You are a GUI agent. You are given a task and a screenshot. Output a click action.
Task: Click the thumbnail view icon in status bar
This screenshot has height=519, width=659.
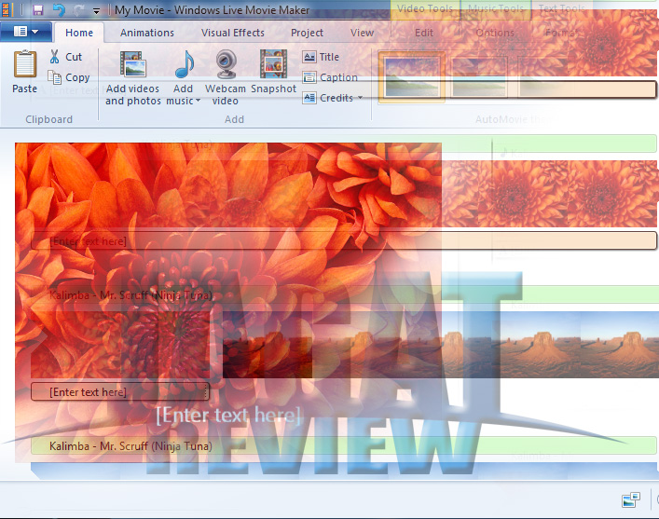(631, 500)
